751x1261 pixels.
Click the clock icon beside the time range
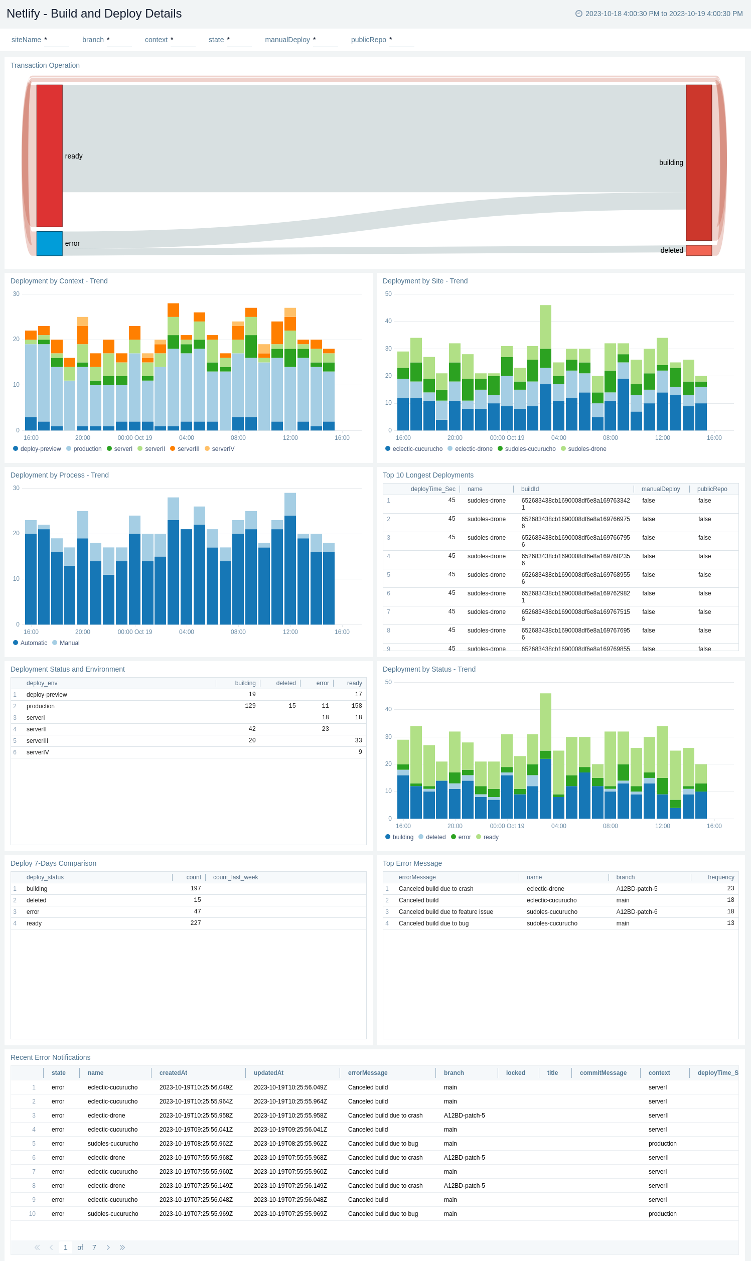click(x=578, y=14)
